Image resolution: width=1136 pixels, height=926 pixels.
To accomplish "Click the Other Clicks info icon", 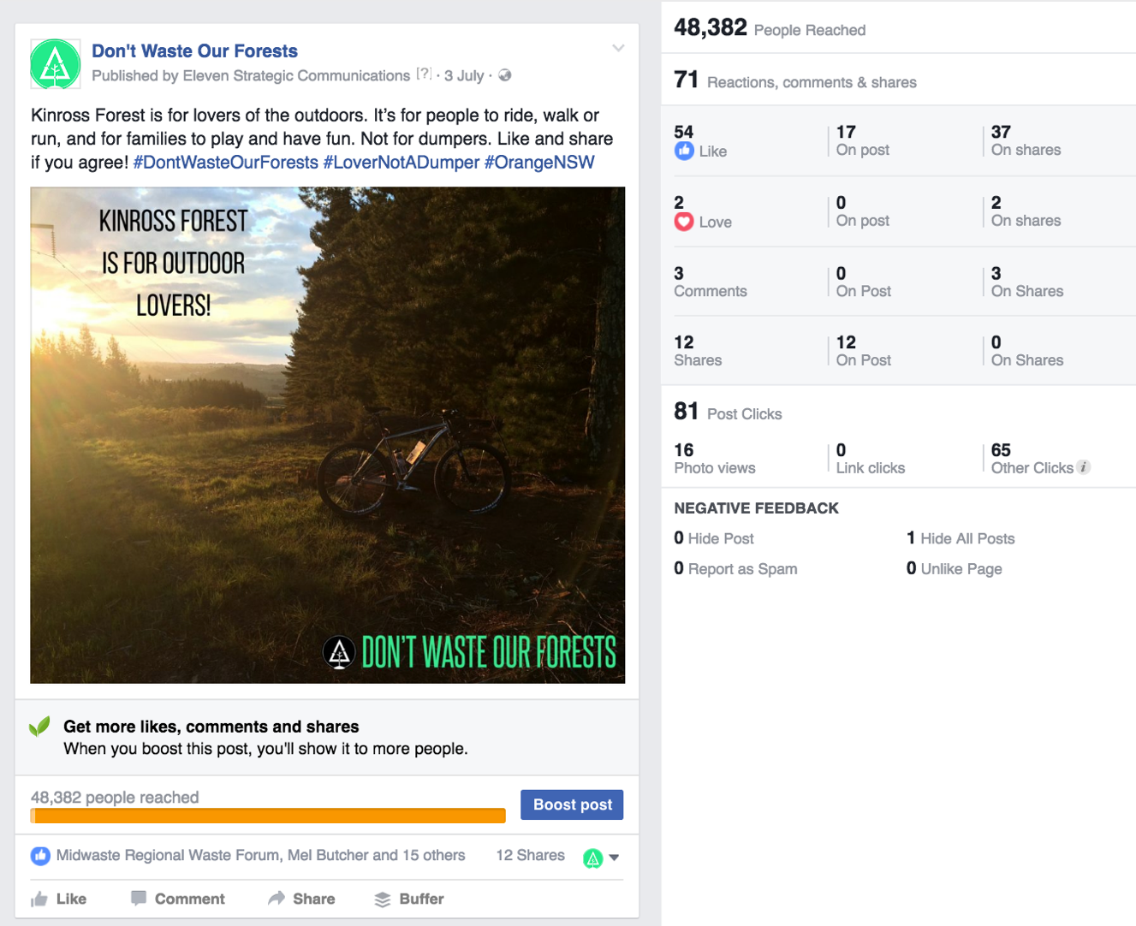I will pos(1084,467).
